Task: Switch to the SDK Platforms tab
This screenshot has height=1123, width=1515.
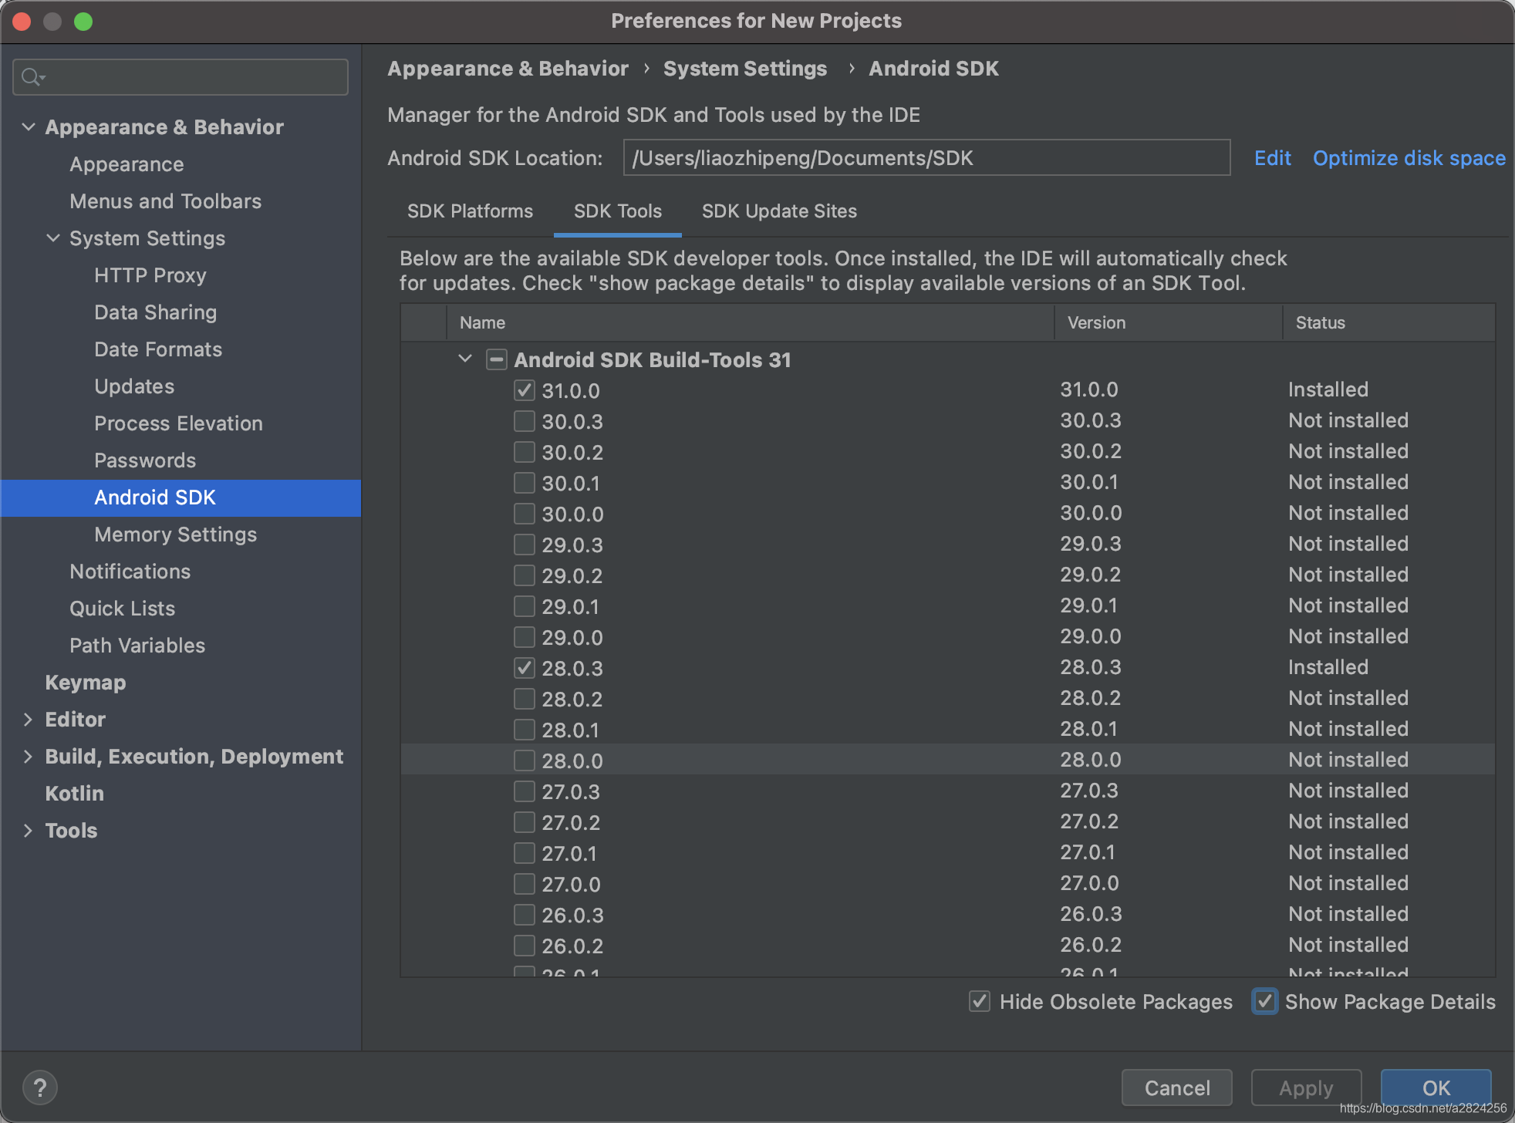Action: pos(470,211)
